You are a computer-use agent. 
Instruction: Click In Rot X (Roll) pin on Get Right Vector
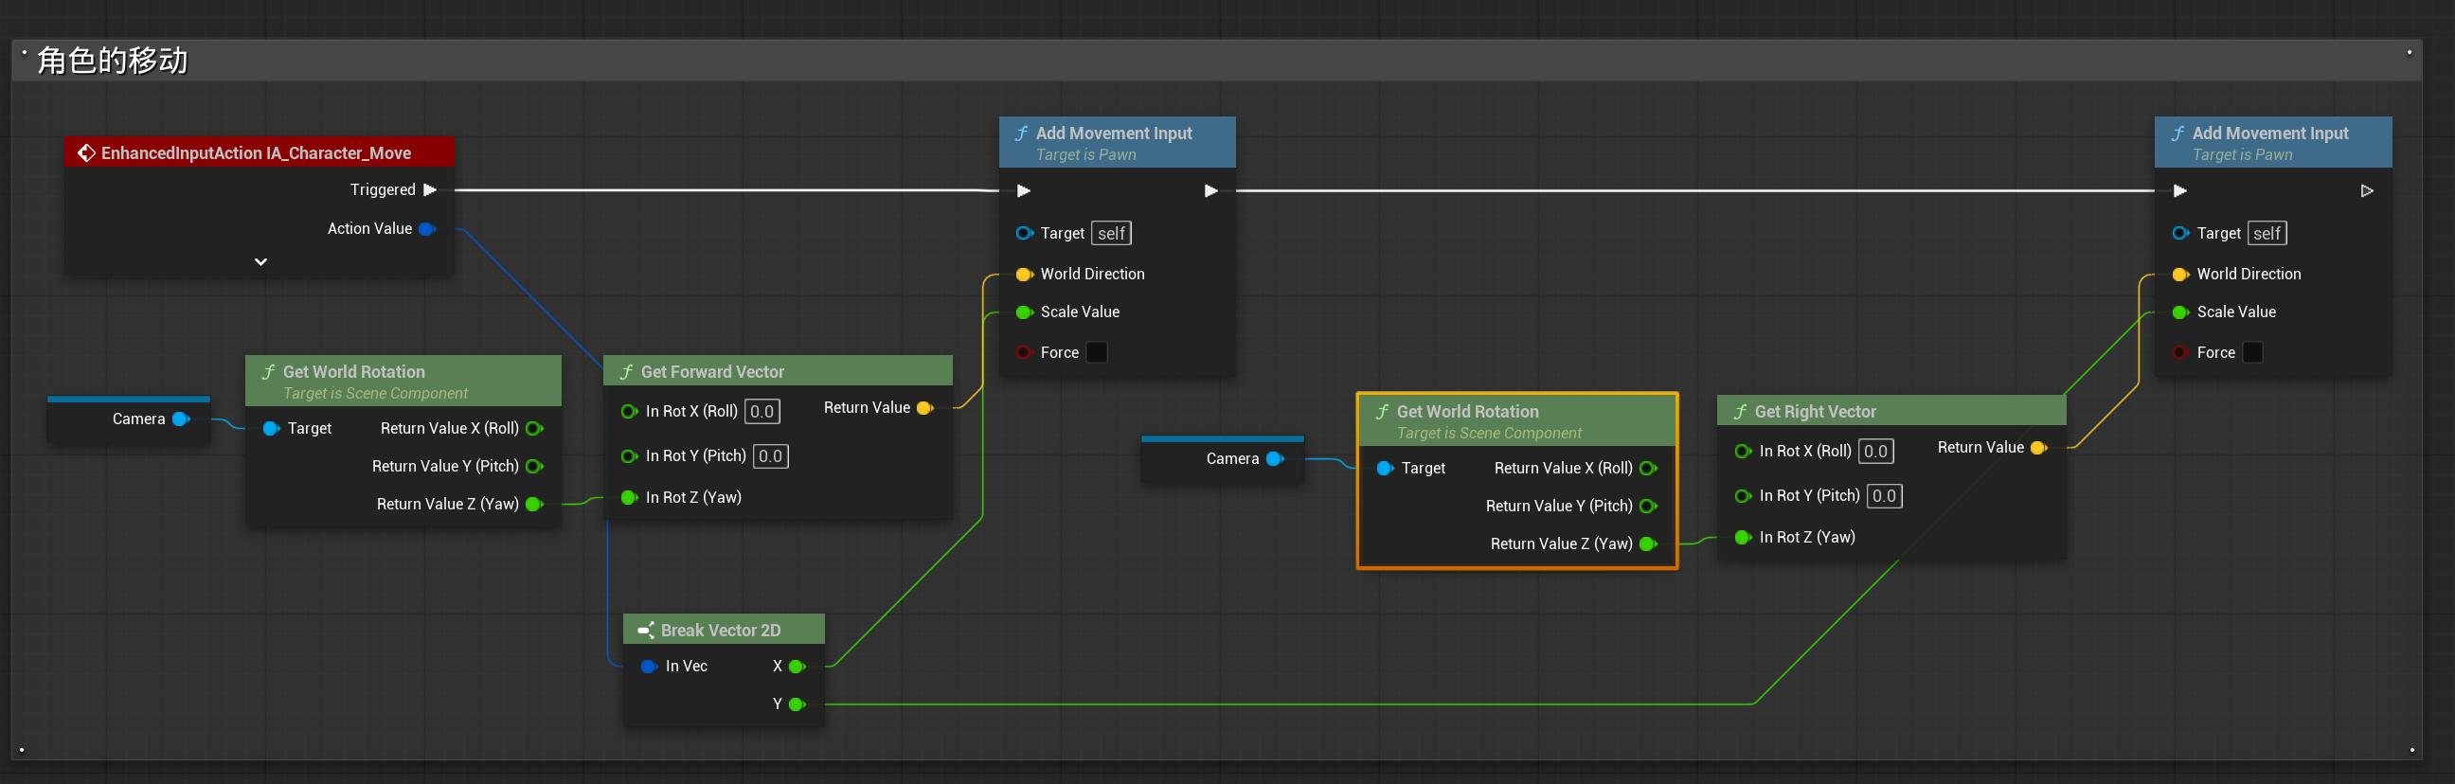click(1743, 452)
